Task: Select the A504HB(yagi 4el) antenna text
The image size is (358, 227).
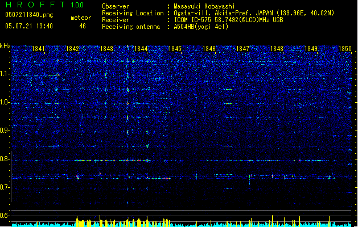Action: pos(201,27)
